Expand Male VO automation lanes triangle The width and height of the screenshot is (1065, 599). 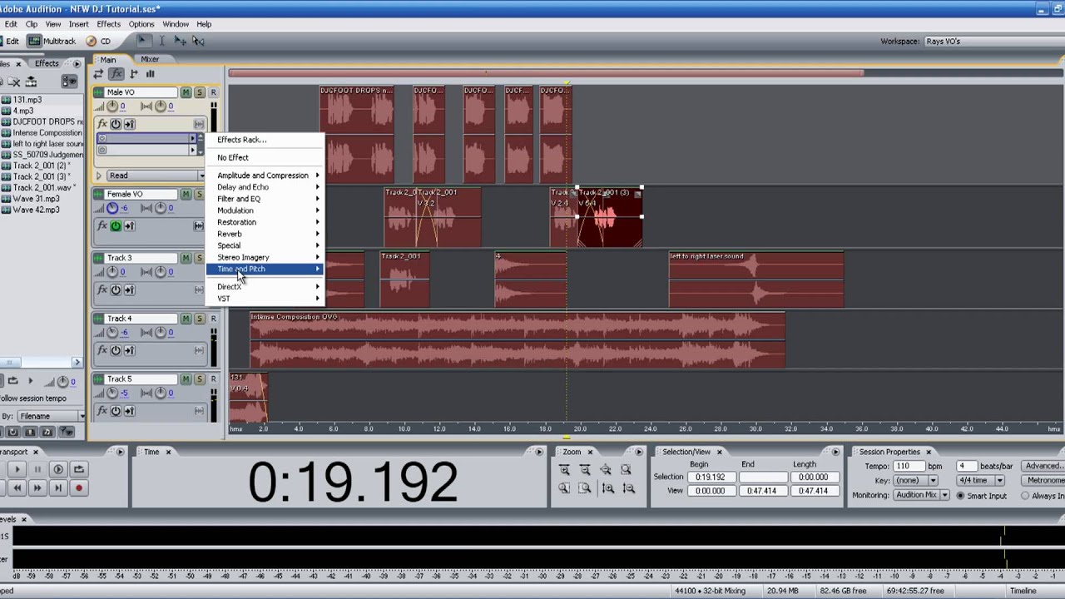[99, 176]
